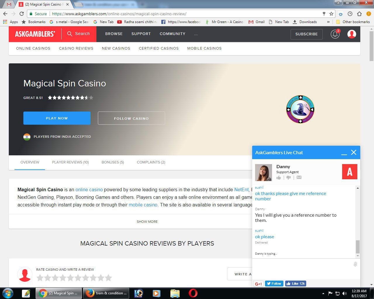Rate the casino using the tenth grey star
Image resolution: width=374 pixels, height=299 pixels.
tap(108, 278)
